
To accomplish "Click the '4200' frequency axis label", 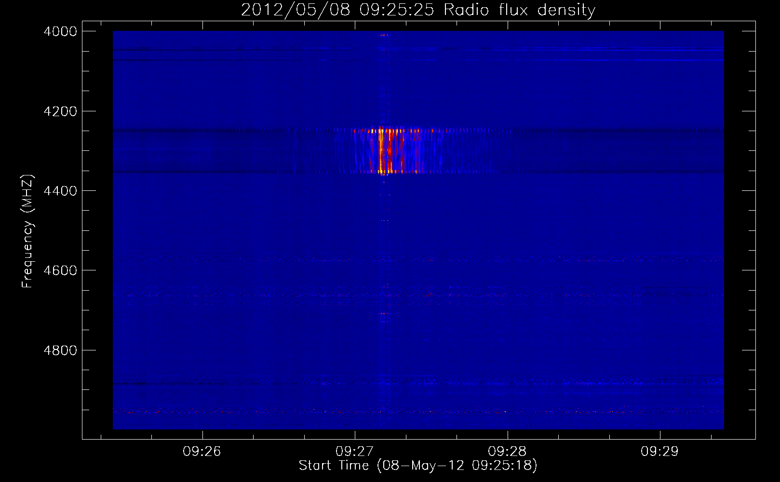I will (x=60, y=111).
